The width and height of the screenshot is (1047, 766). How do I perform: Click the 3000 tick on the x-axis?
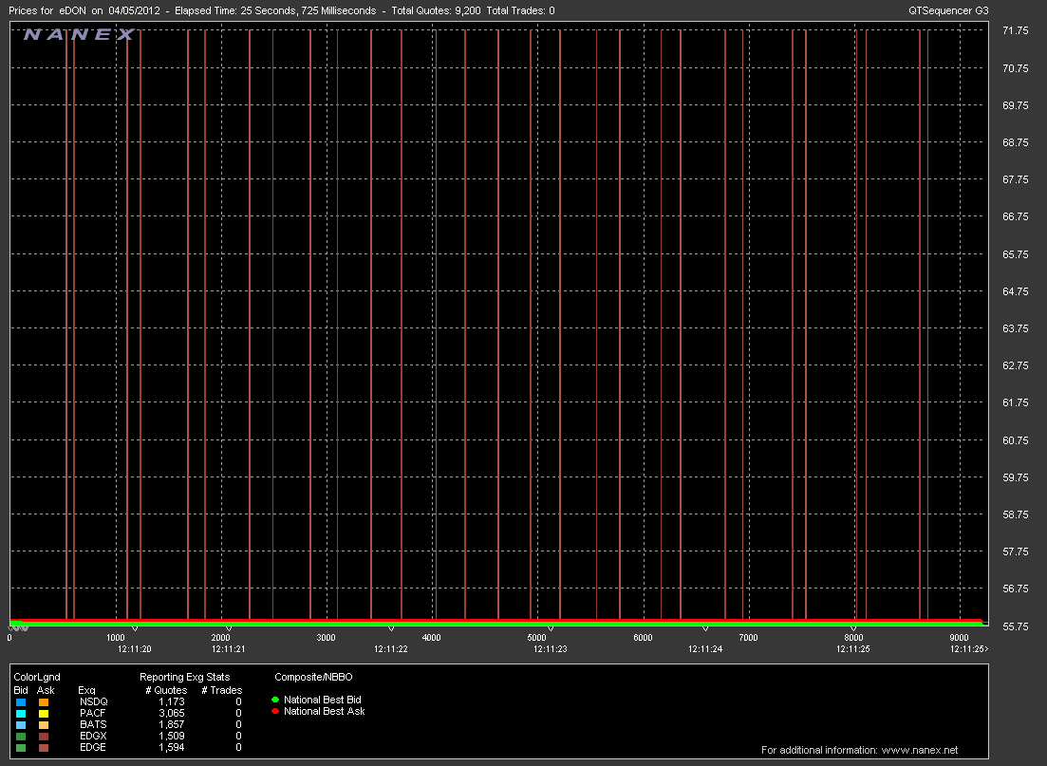(x=326, y=638)
